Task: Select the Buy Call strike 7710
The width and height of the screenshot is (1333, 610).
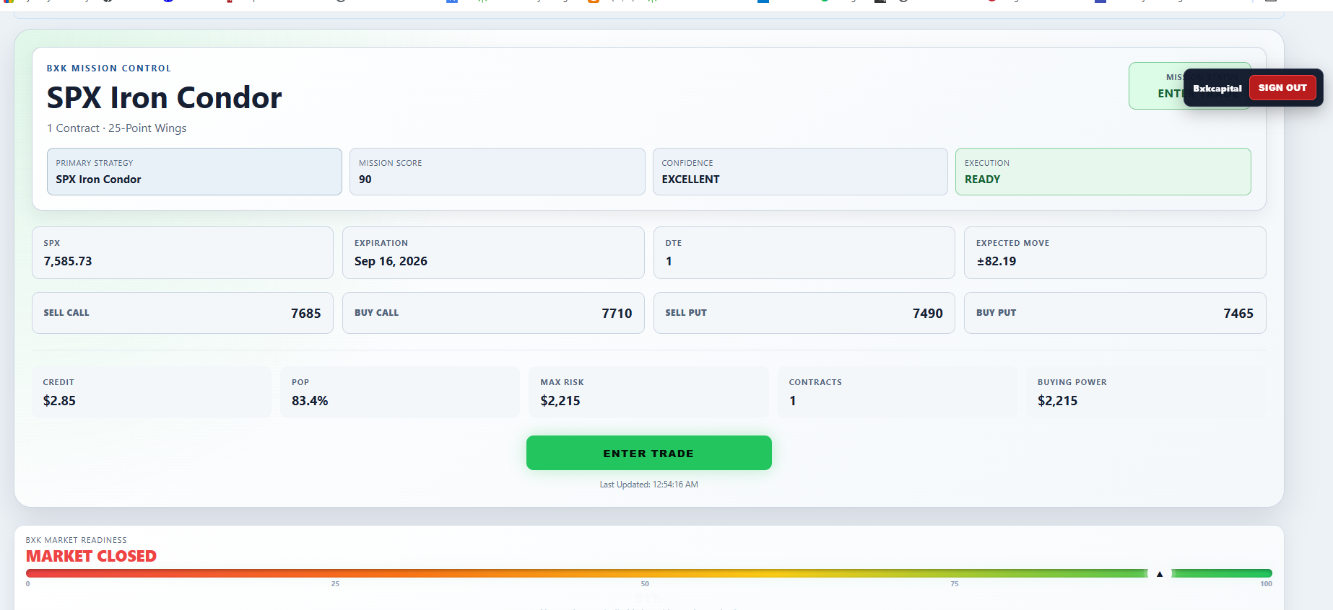Action: (617, 314)
